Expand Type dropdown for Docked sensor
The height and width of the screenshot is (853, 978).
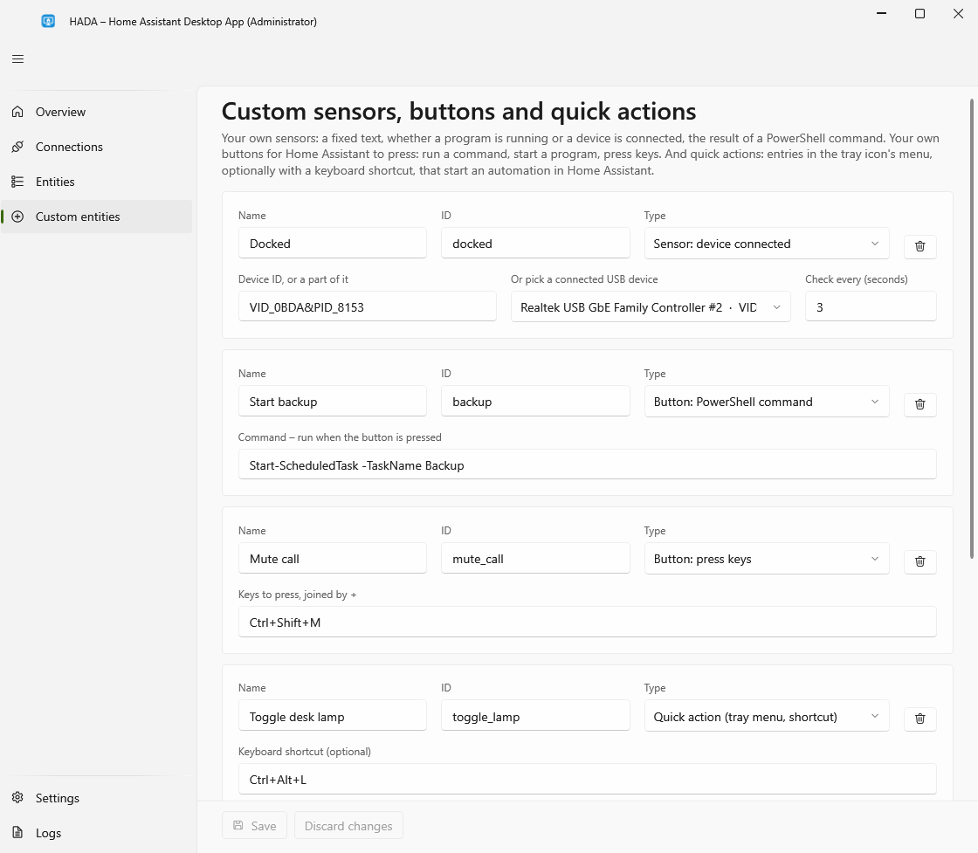(x=767, y=244)
